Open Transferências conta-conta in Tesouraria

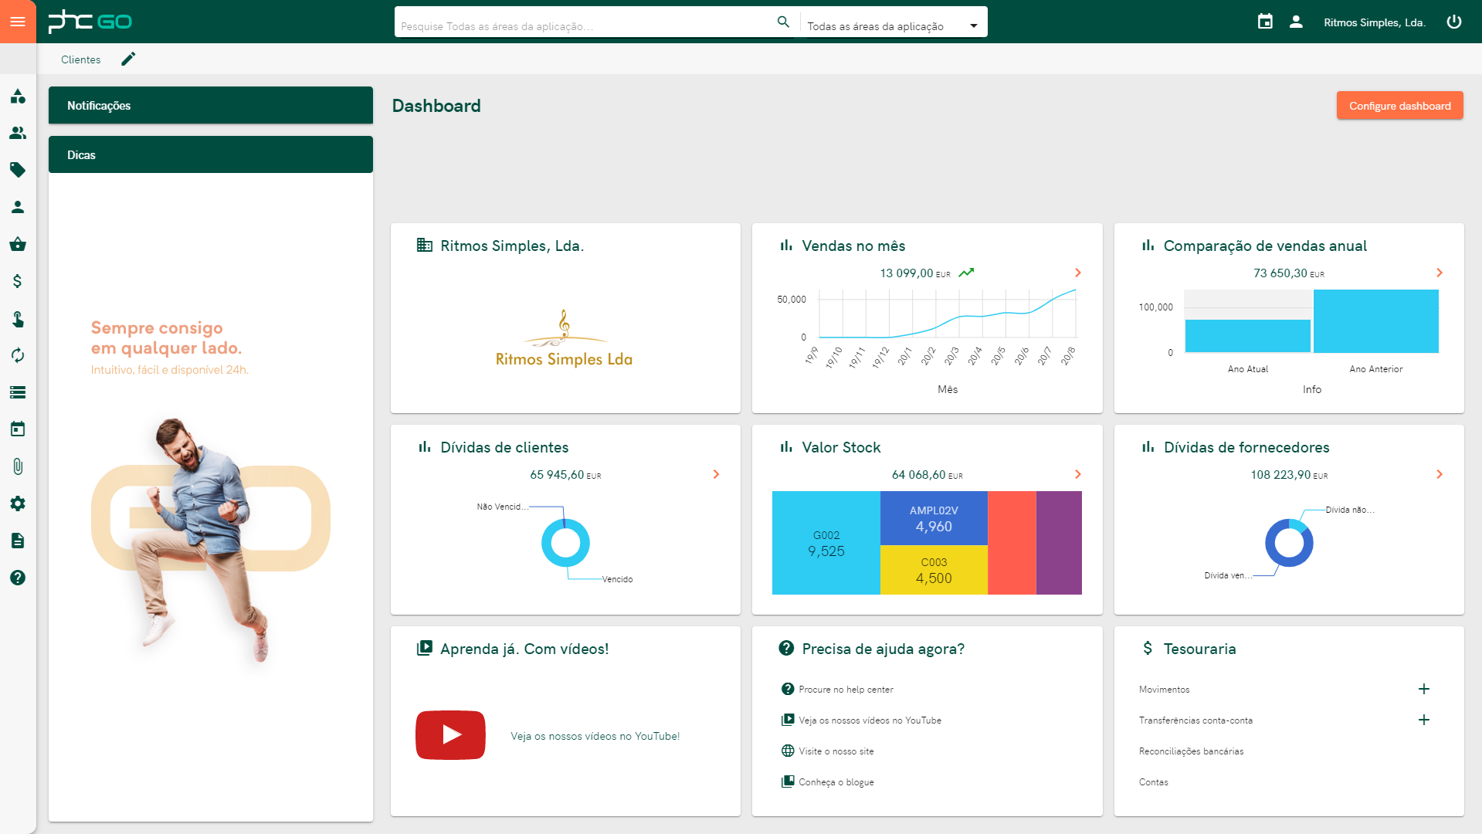pyautogui.click(x=1195, y=720)
